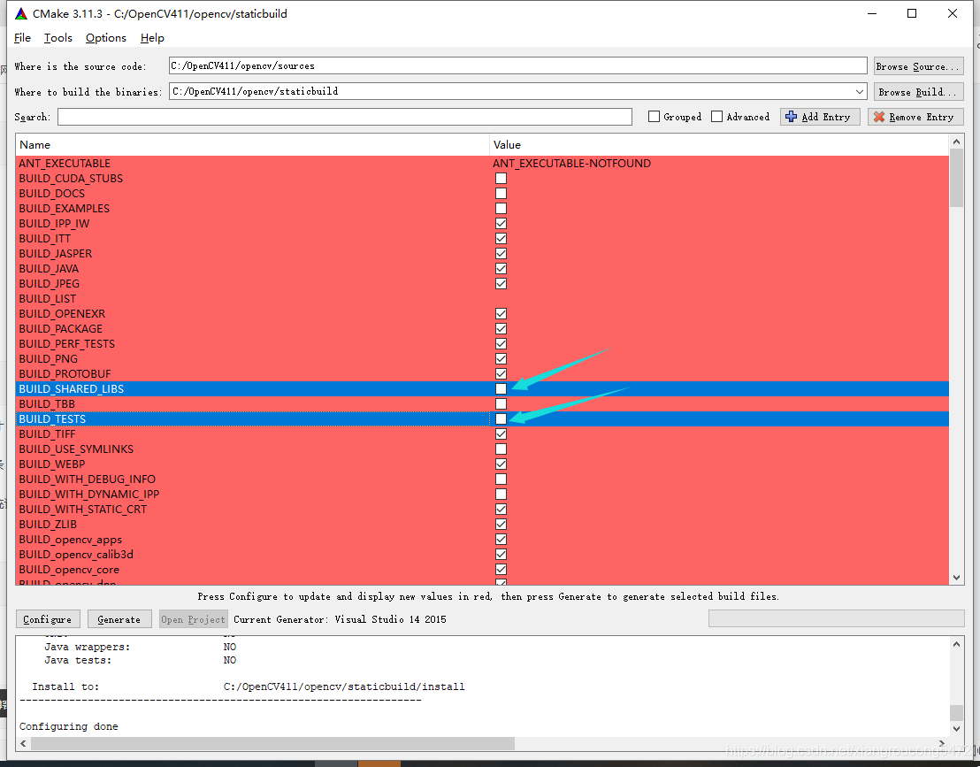Click the output log scroll up arrow
The height and width of the screenshot is (767, 980).
[956, 644]
